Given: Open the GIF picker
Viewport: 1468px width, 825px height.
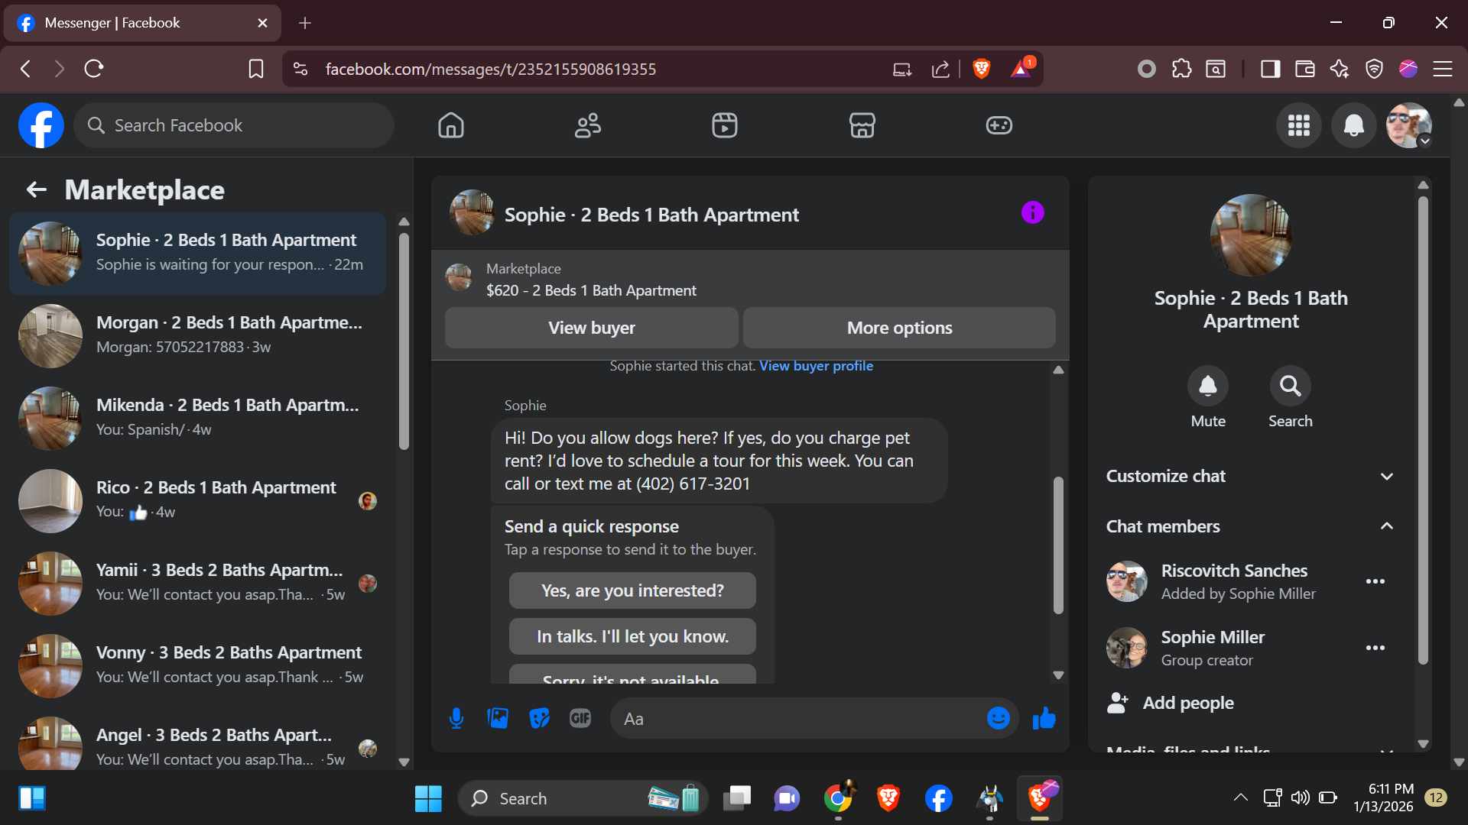Looking at the screenshot, I should click(x=580, y=718).
